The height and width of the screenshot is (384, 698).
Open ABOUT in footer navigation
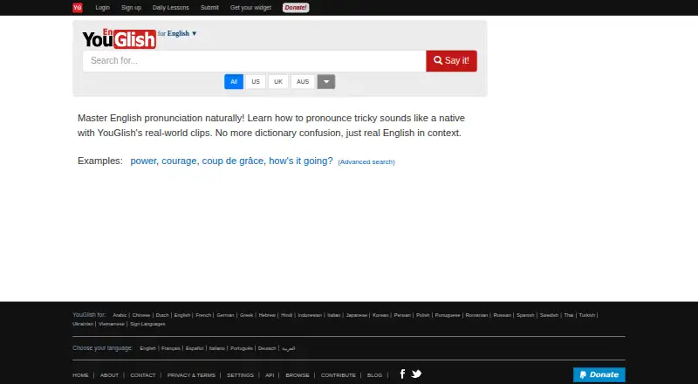[110, 375]
